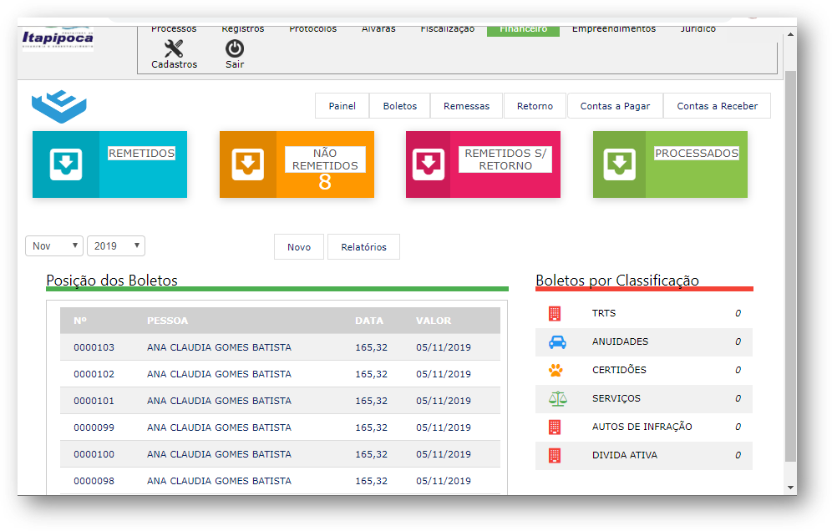
Task: Click the green scales Serviços icon
Action: point(556,398)
